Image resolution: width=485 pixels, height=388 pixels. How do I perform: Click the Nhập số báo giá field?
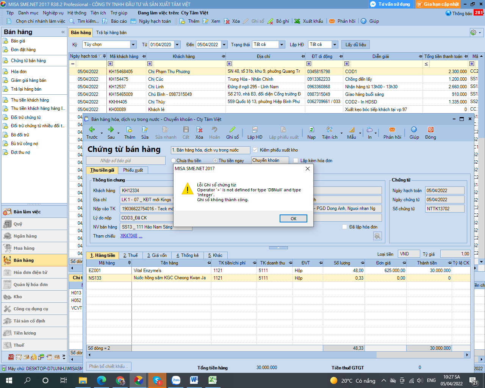coord(127,161)
